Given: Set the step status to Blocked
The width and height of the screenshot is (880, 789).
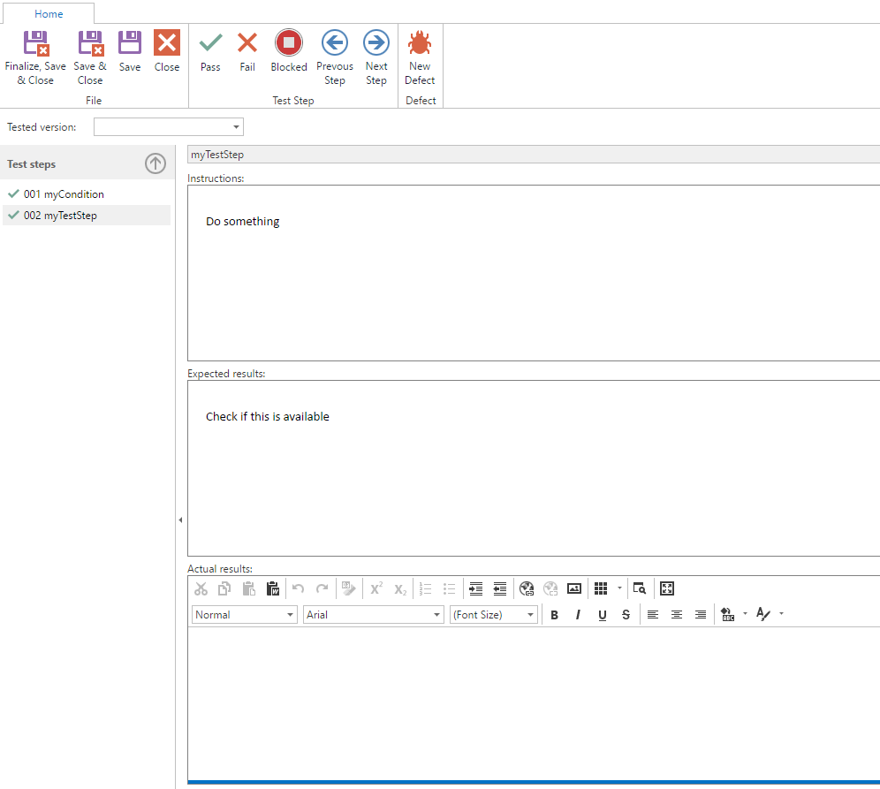Looking at the screenshot, I should point(288,43).
